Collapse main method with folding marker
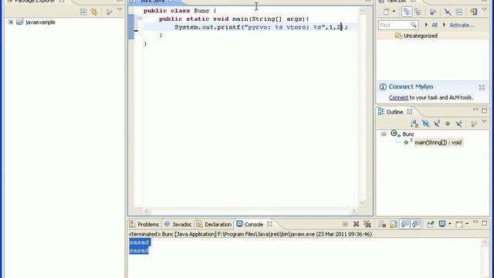The image size is (494, 278). (x=140, y=19)
